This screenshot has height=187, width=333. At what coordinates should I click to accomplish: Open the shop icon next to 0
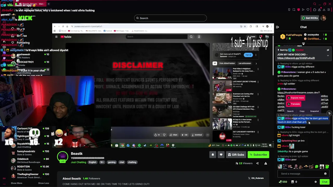click(x=292, y=182)
